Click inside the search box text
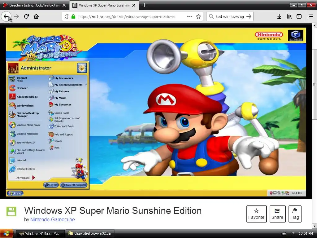Screen dimensions: 317x238 (x=230, y=16)
